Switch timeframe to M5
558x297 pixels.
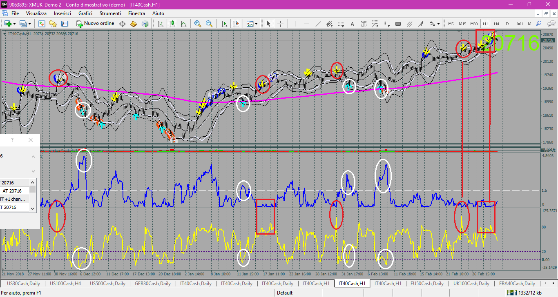click(x=451, y=24)
